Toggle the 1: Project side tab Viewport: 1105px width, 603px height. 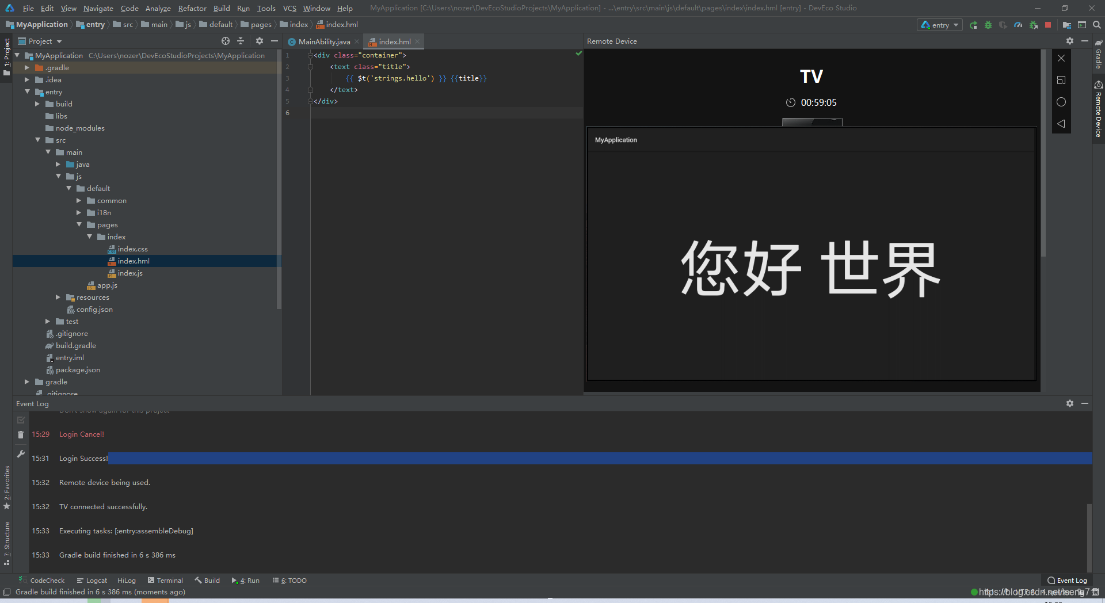7,58
